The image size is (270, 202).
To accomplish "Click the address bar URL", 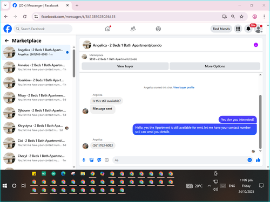I will (x=78, y=17).
